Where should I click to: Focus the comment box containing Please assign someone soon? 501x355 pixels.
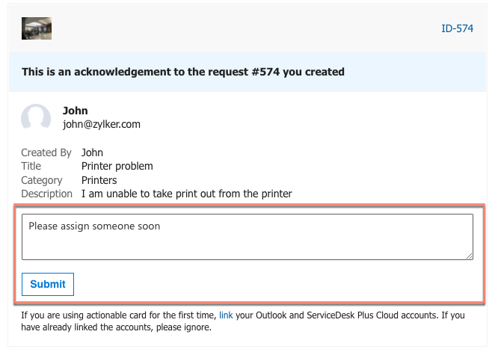(248, 237)
